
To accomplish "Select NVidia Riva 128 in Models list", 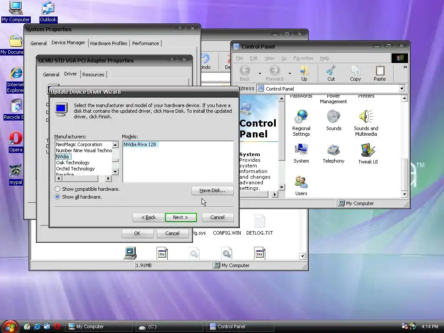I will [140, 144].
